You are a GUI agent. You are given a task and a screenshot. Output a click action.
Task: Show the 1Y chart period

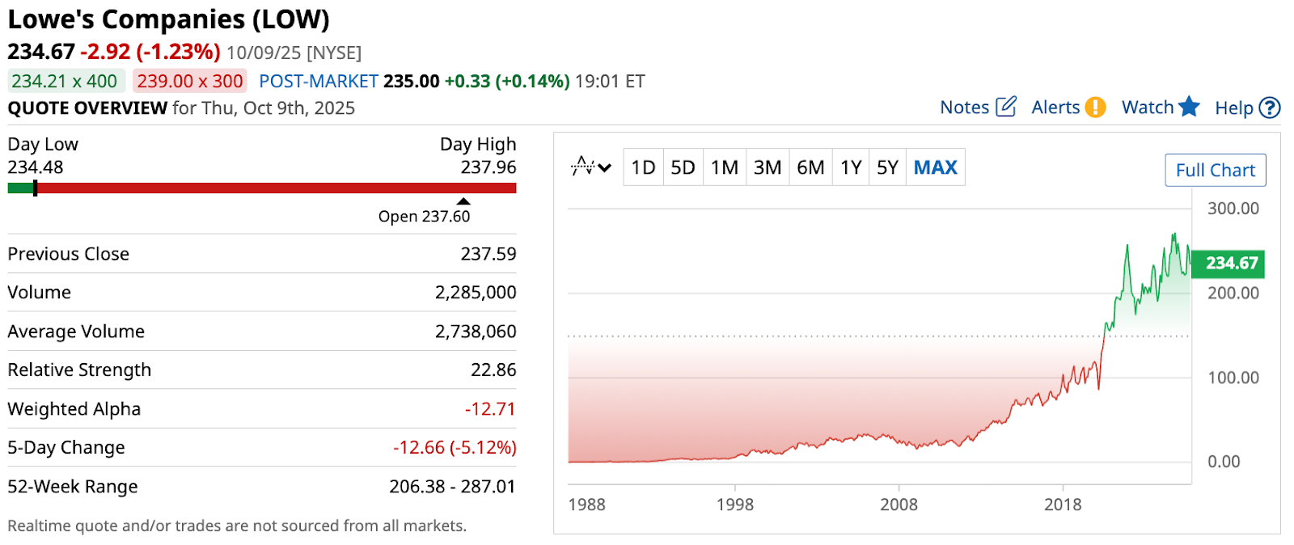coord(851,167)
